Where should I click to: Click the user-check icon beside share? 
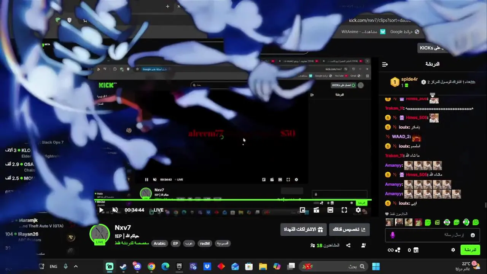pos(363,245)
